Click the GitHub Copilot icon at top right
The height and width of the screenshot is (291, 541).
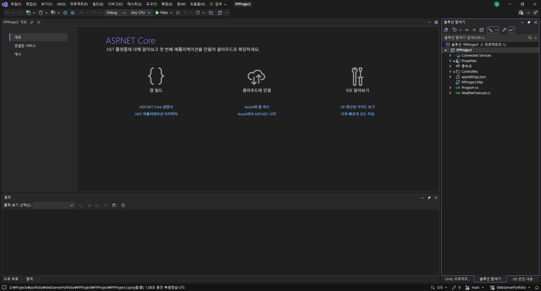521,13
